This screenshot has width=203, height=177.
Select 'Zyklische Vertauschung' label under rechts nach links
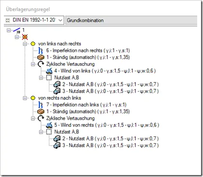[x=71, y=118]
